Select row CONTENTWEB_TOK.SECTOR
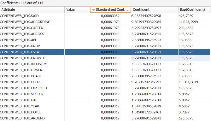Viewport: 211px width, 121px height. pyautogui.click(x=105, y=94)
